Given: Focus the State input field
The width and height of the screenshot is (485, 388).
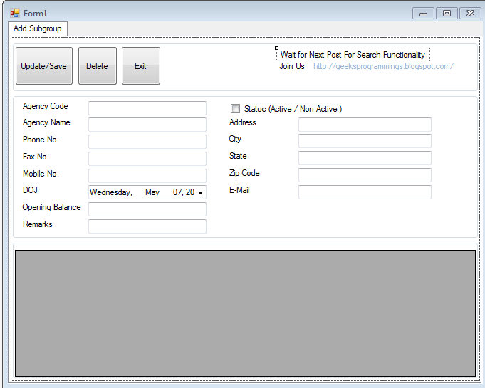Looking at the screenshot, I should pyautogui.click(x=365, y=158).
